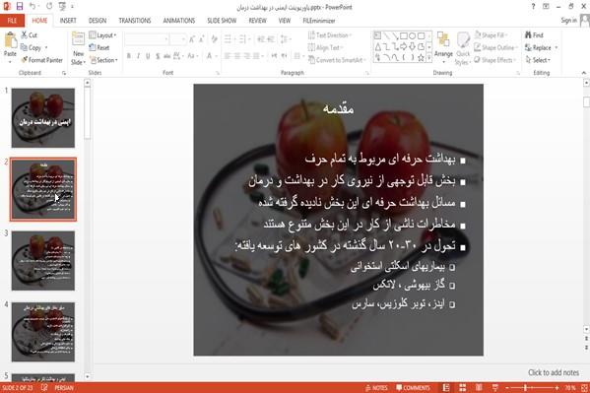
Task: Click Increase Font Size icon
Action: pos(192,39)
